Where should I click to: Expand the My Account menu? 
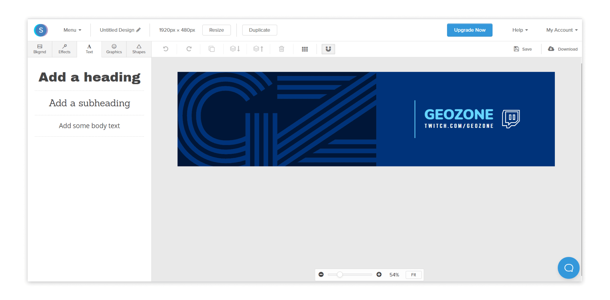562,30
